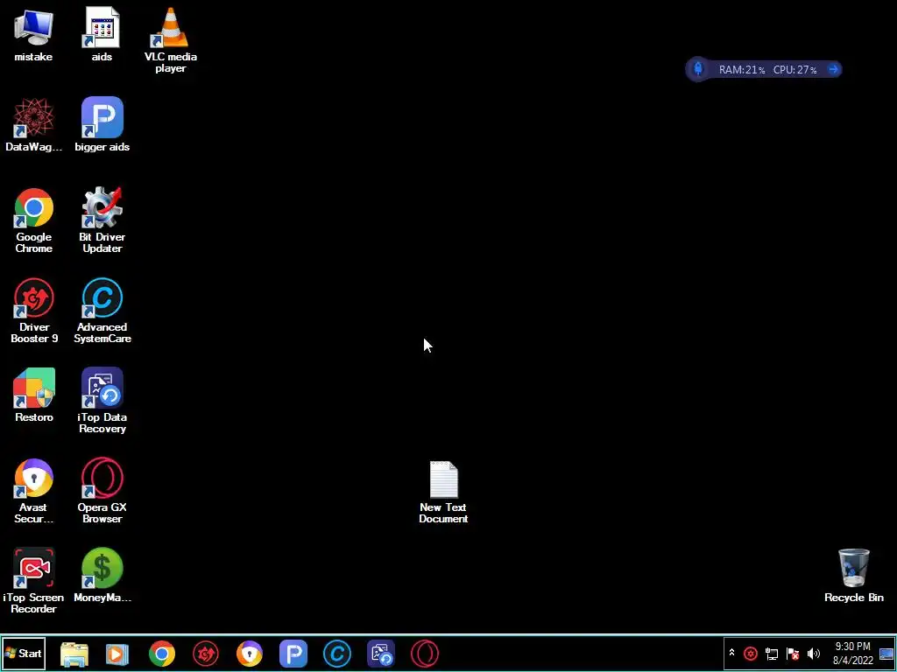Open the network tray icon
The height and width of the screenshot is (672, 897).
click(x=772, y=653)
